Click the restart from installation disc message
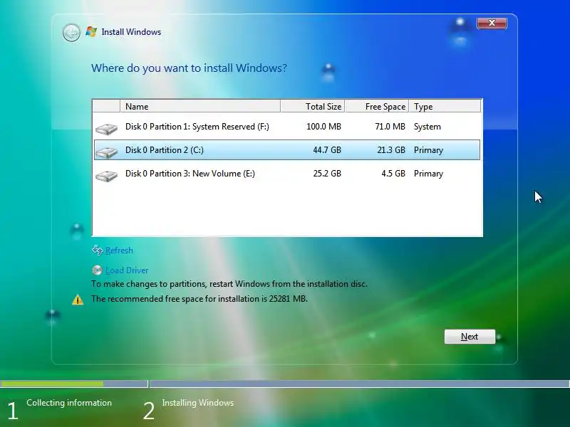 click(229, 284)
